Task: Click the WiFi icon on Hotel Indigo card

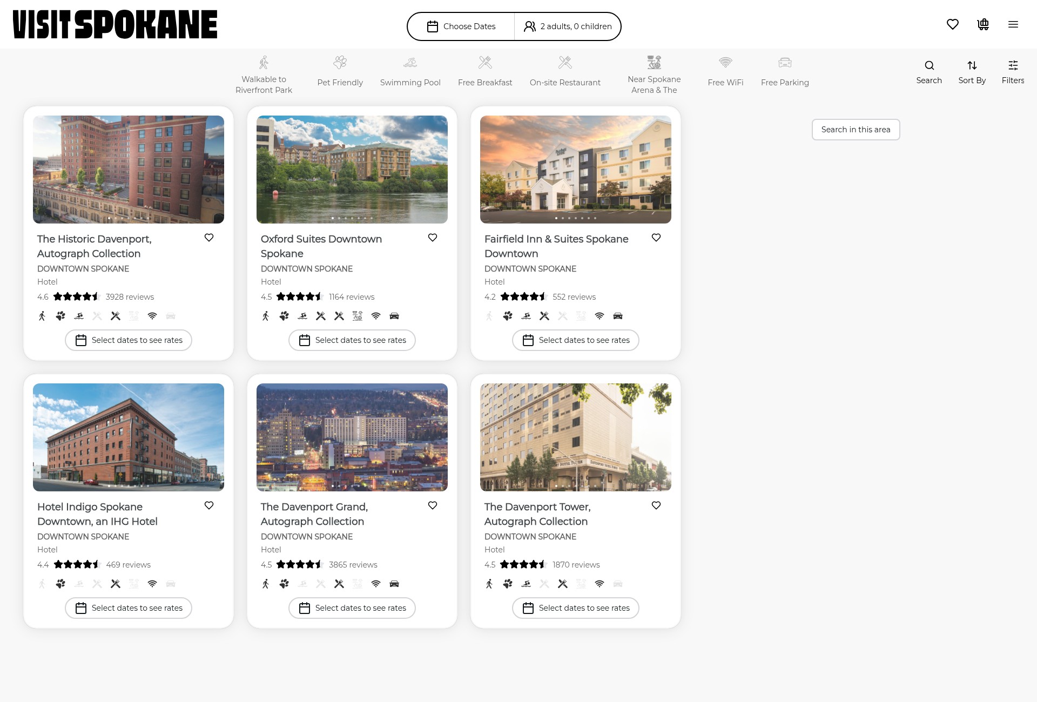Action: (x=152, y=584)
